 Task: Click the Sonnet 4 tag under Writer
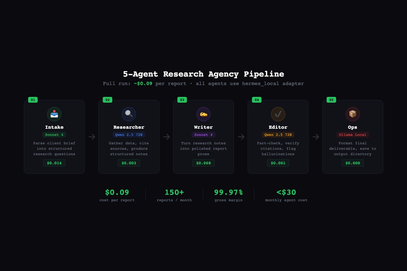point(203,135)
